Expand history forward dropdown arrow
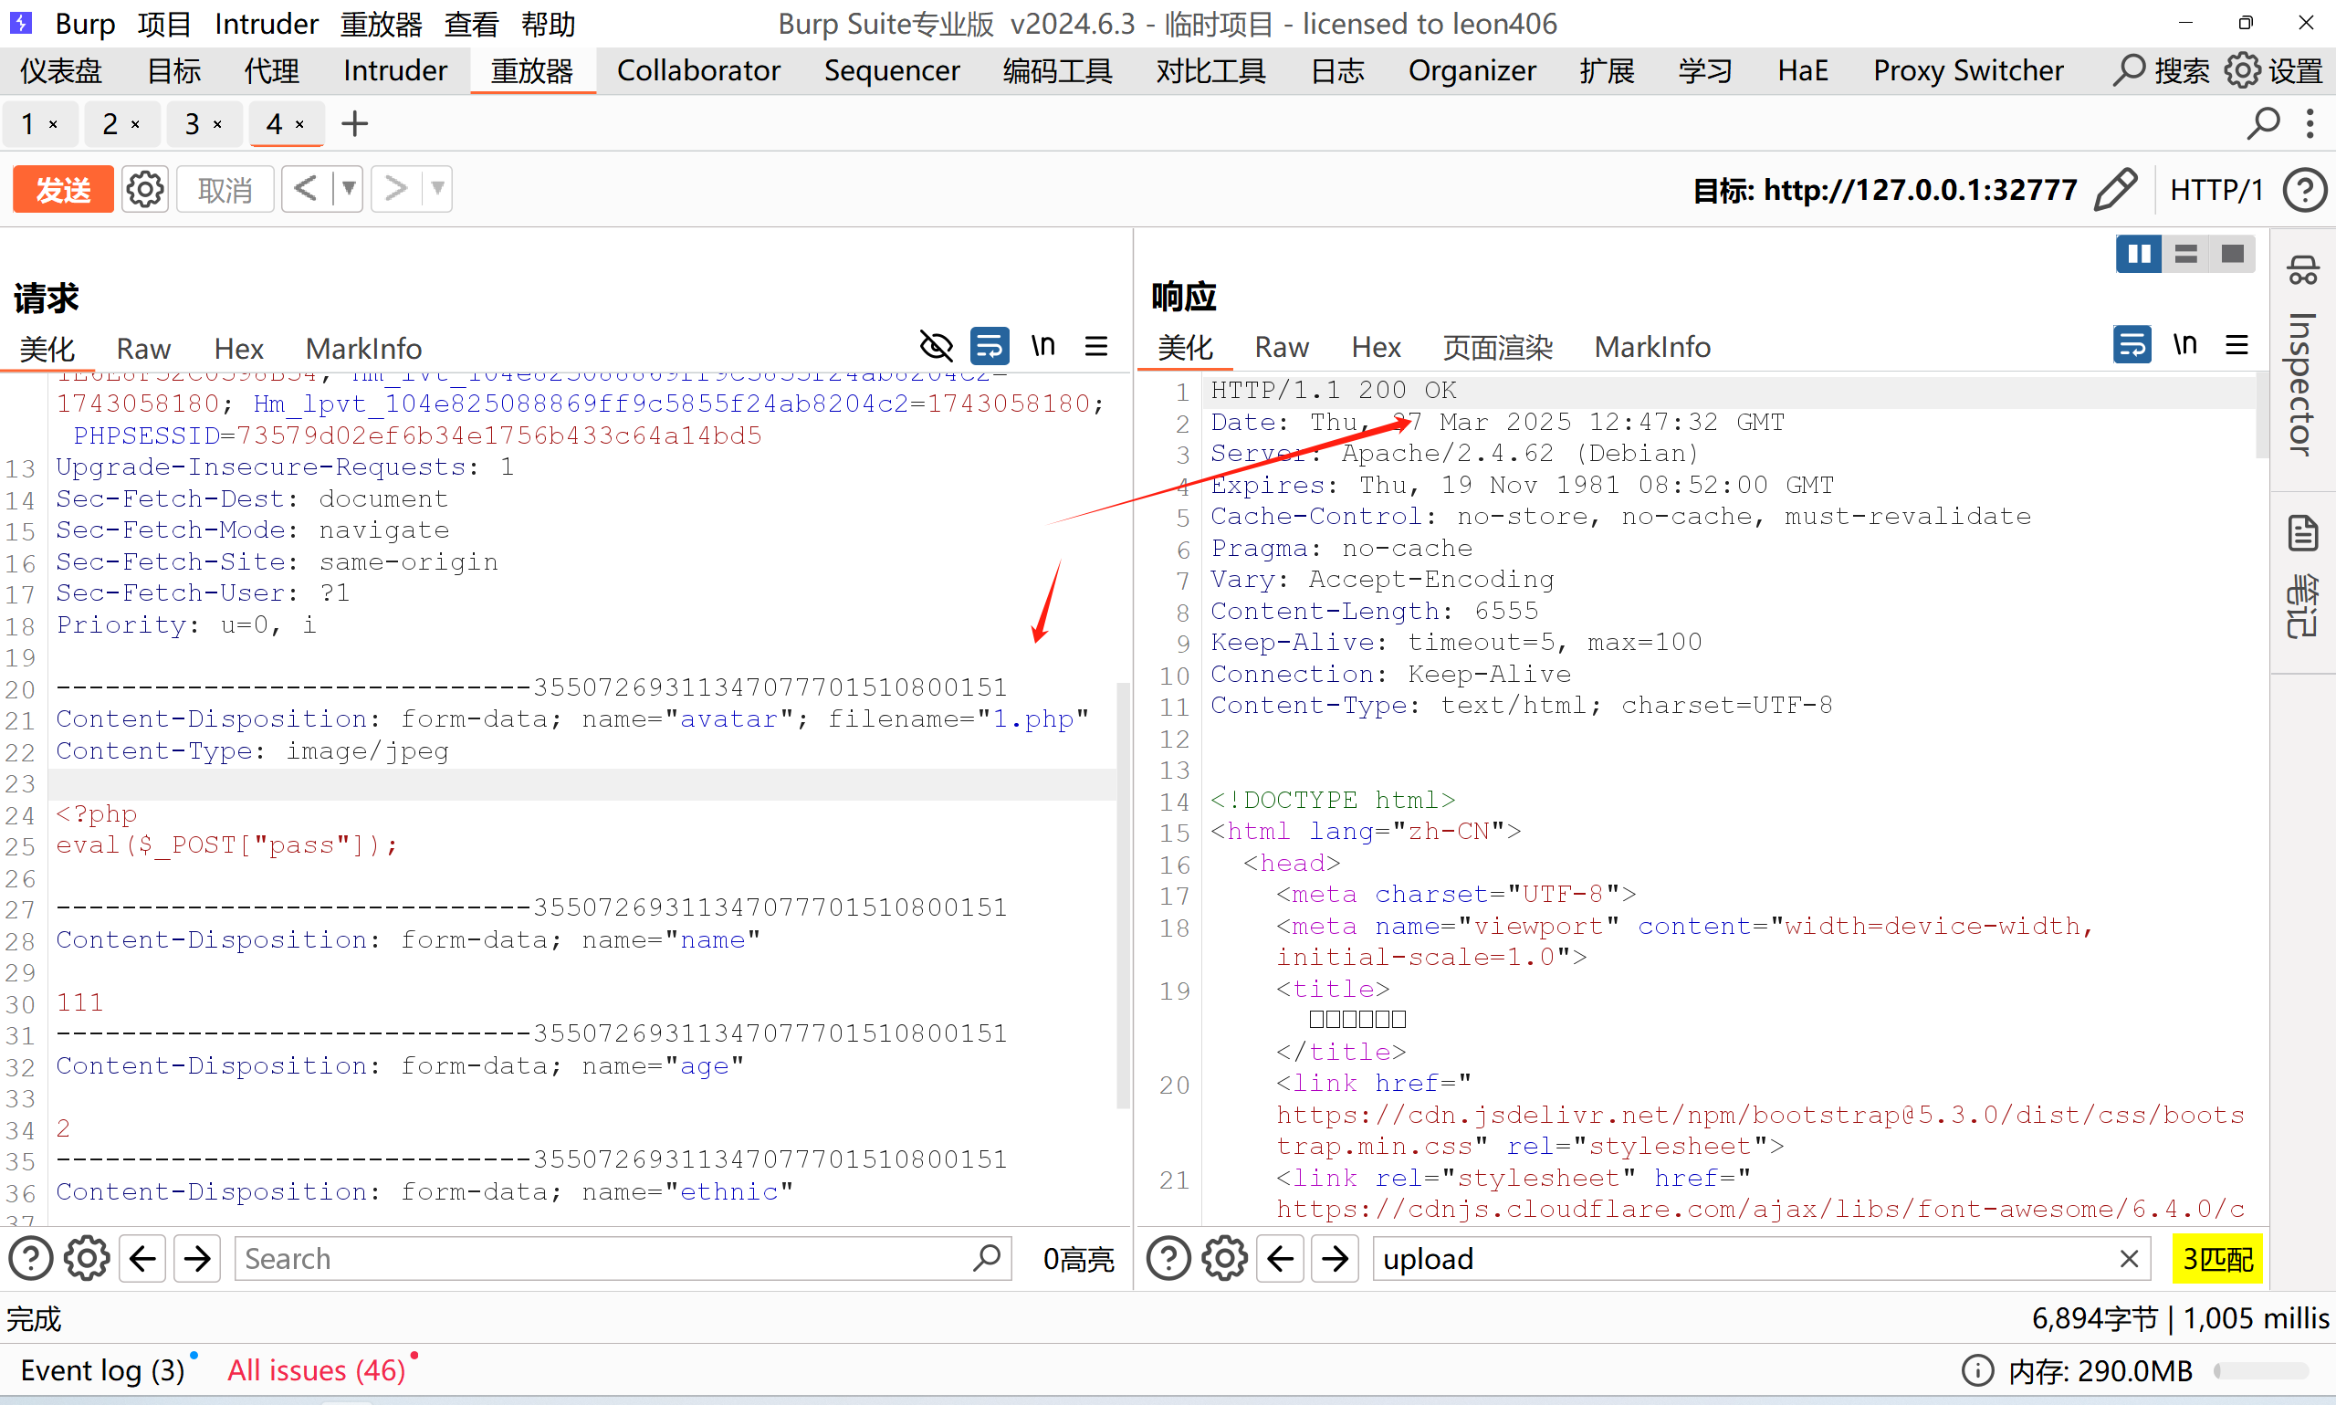 pos(437,188)
